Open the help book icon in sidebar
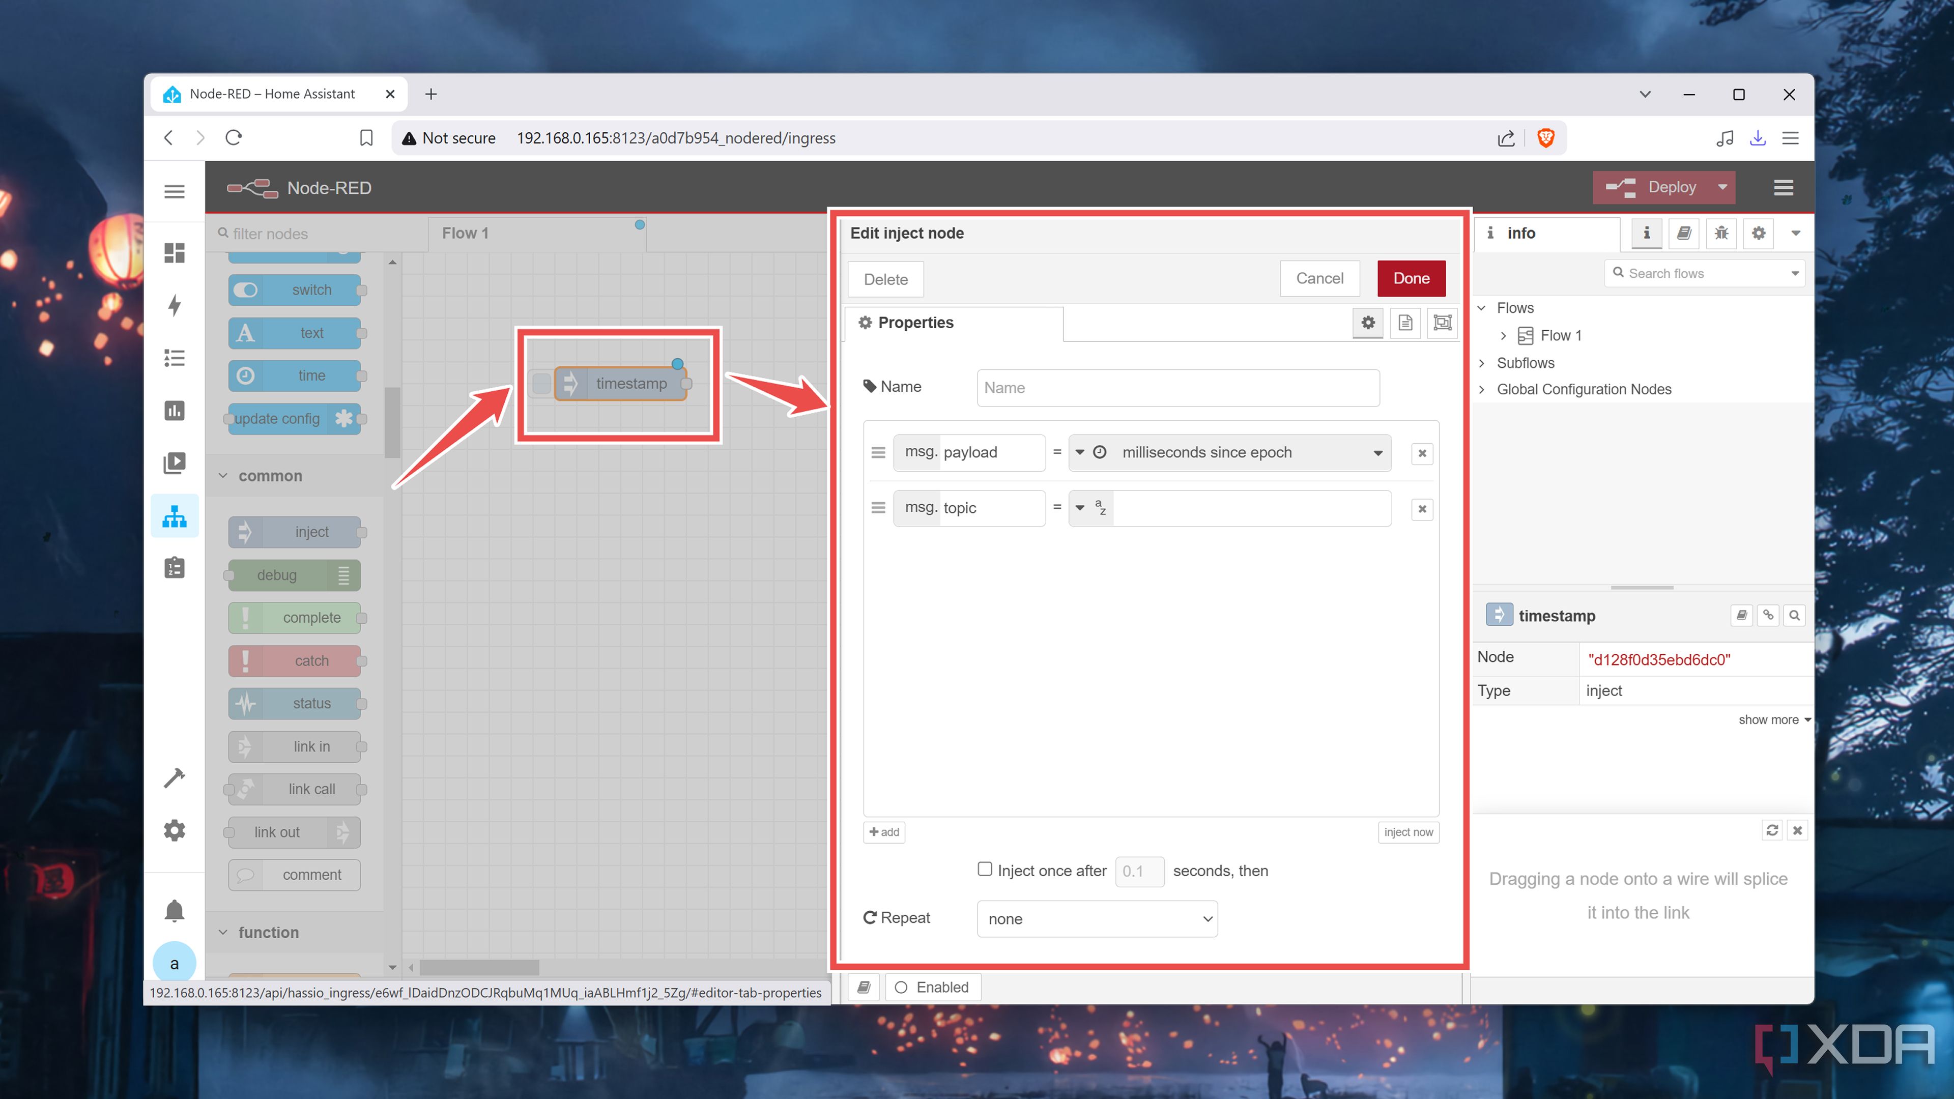 pyautogui.click(x=1683, y=234)
